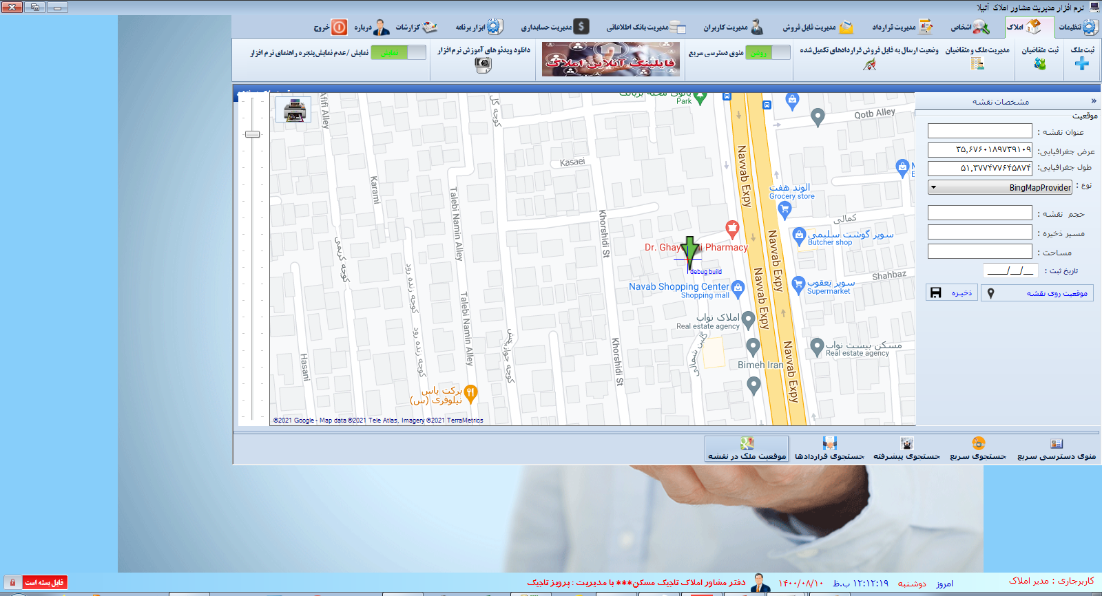Click the Register Property plus icon
This screenshot has width=1102, height=596.
point(1082,63)
